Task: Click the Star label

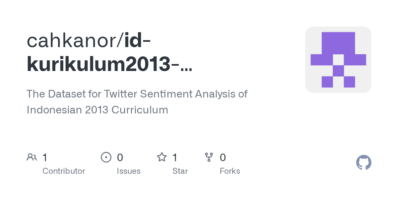Action: click(x=180, y=171)
